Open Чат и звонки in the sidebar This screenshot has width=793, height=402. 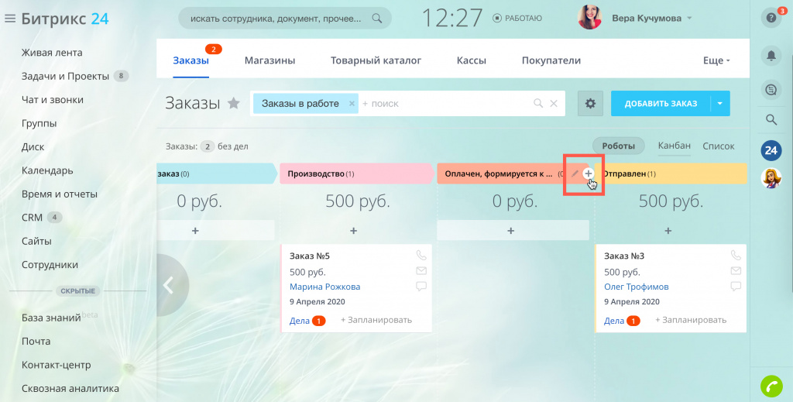(x=52, y=100)
